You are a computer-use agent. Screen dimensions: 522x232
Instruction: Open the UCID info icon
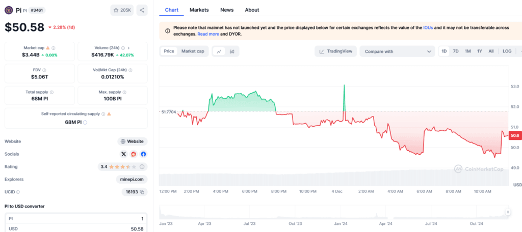click(18, 192)
